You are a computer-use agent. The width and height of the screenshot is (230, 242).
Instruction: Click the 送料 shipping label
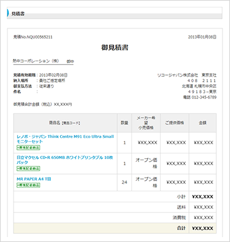point(181,207)
